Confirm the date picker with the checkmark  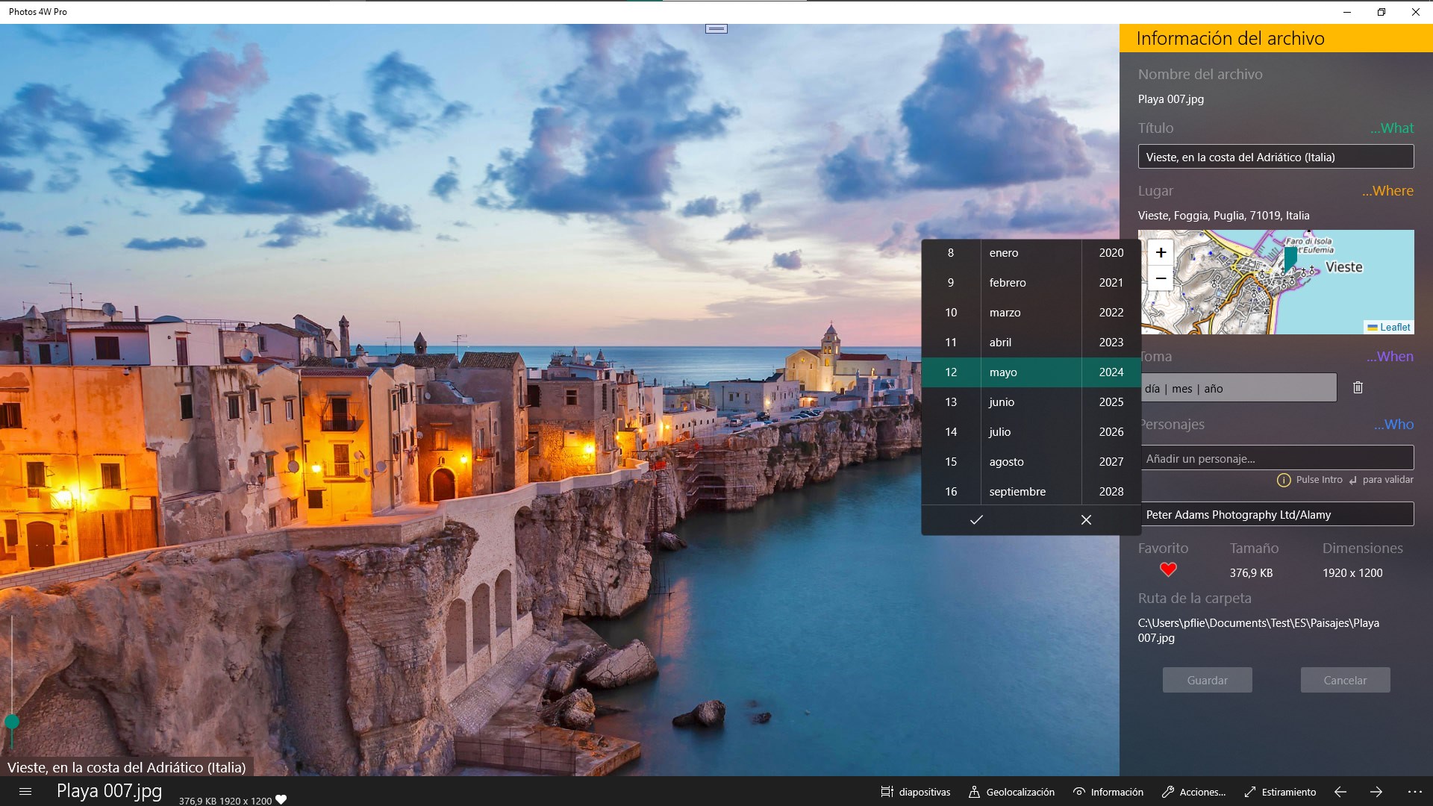(976, 519)
